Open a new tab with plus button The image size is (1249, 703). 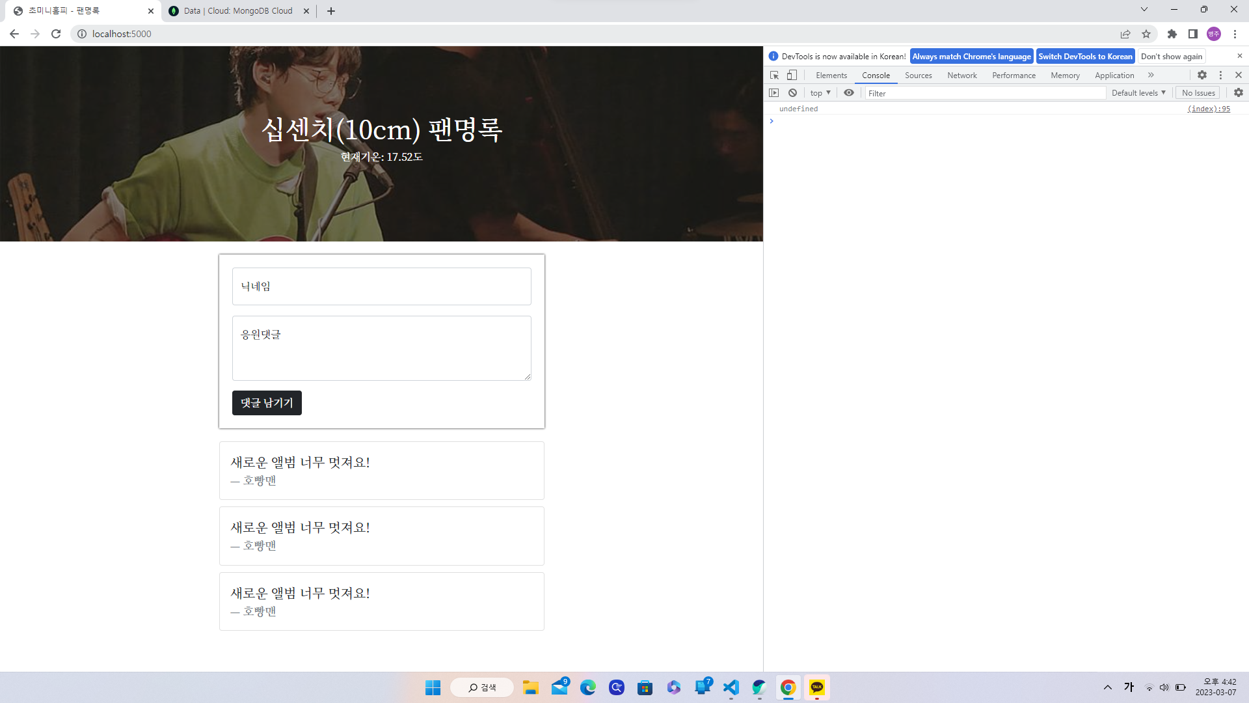coord(331,11)
